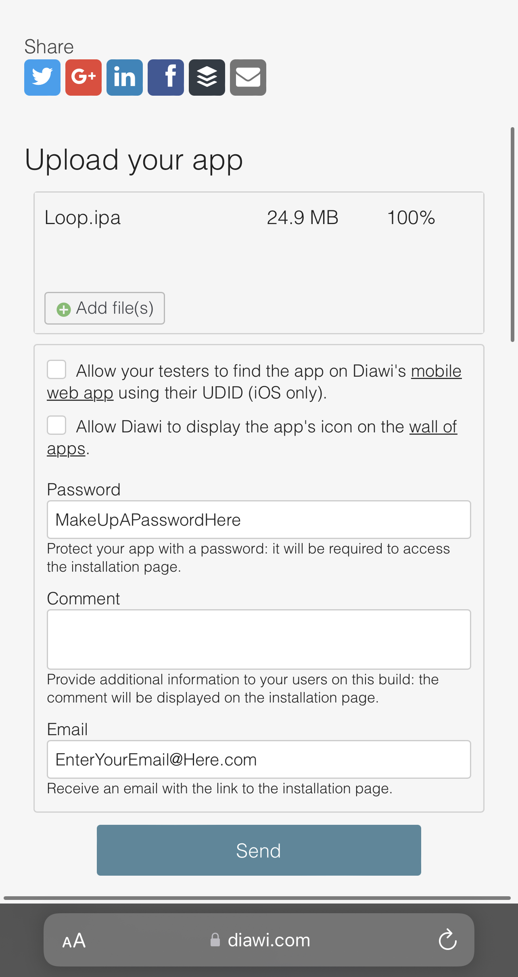Share via the LinkedIn icon

125,78
